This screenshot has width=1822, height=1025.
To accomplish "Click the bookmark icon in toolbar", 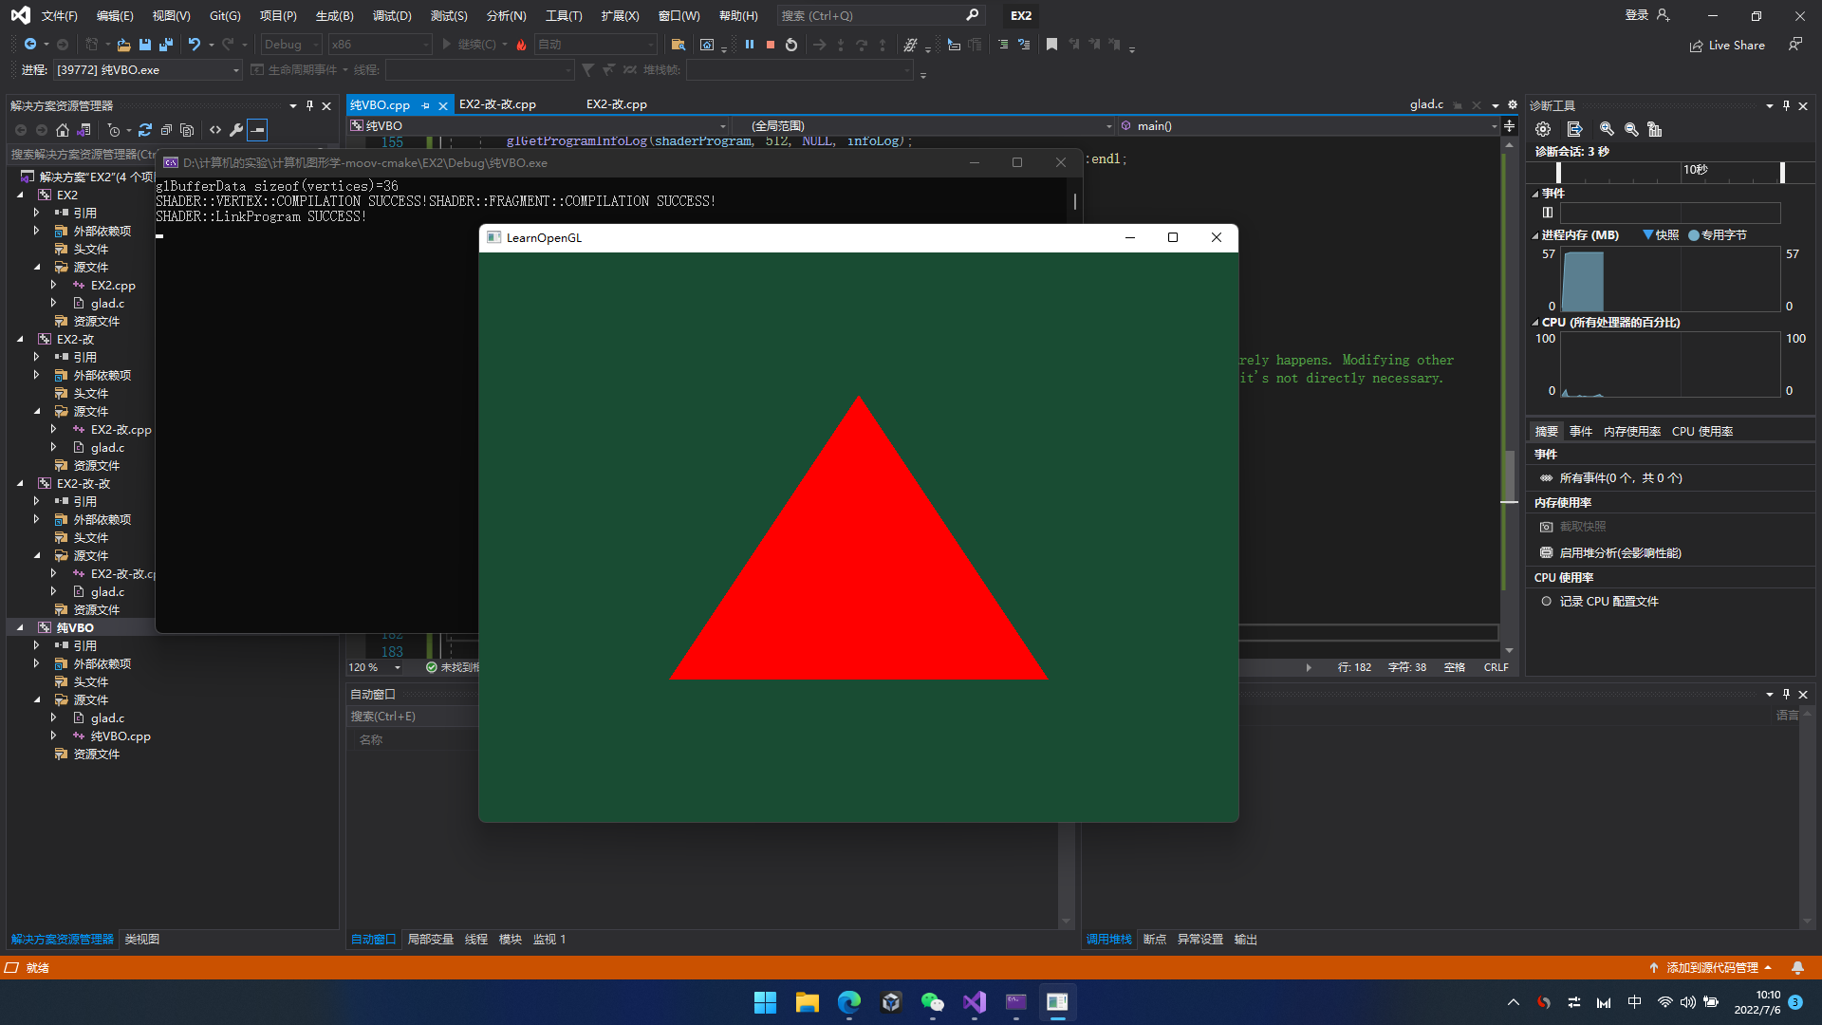I will point(1051,45).
